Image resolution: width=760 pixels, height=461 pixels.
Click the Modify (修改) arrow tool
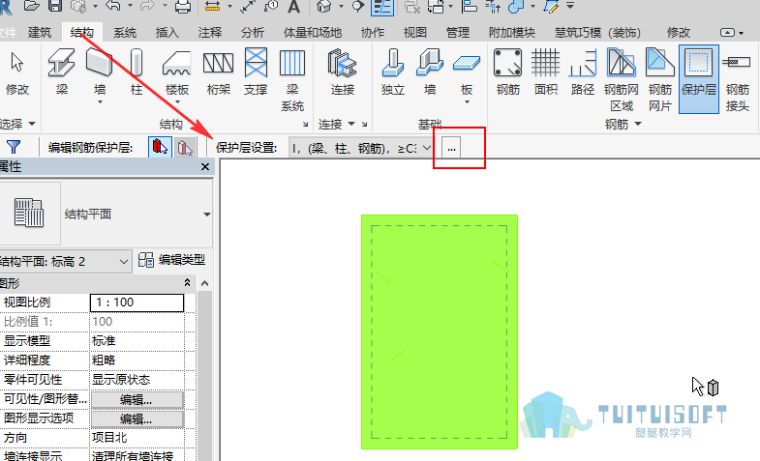pos(17,72)
